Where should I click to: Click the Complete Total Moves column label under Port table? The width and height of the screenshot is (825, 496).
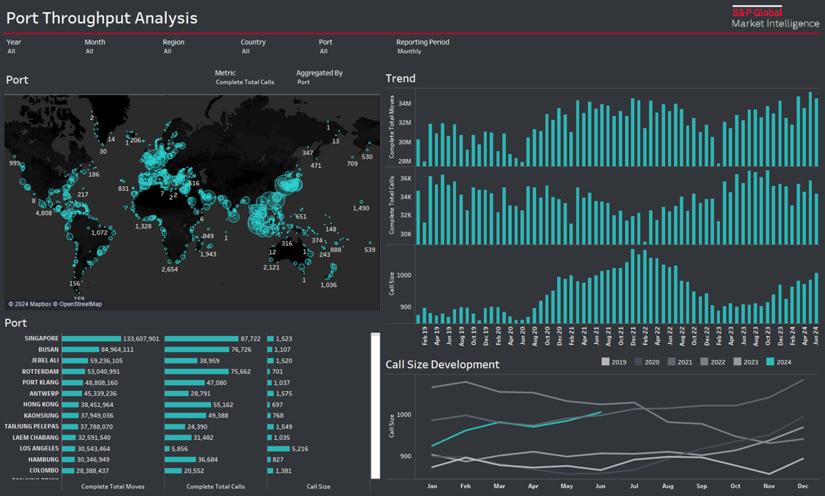[x=113, y=486]
